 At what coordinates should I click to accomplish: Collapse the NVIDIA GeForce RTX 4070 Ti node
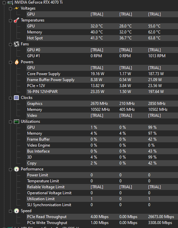tap(4, 3)
